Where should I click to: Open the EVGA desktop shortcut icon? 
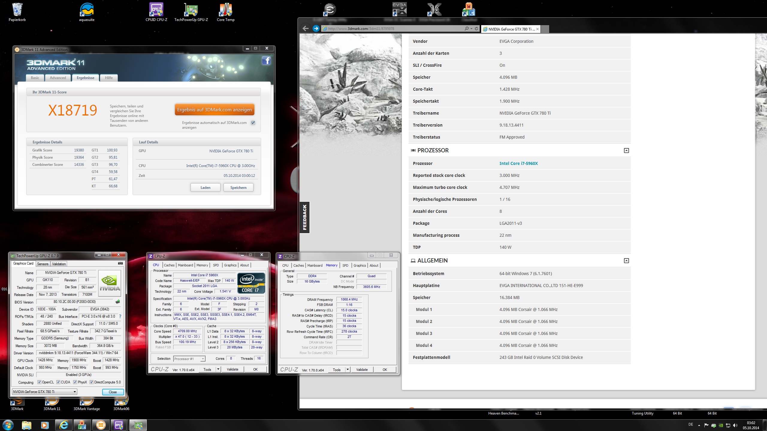(x=399, y=10)
